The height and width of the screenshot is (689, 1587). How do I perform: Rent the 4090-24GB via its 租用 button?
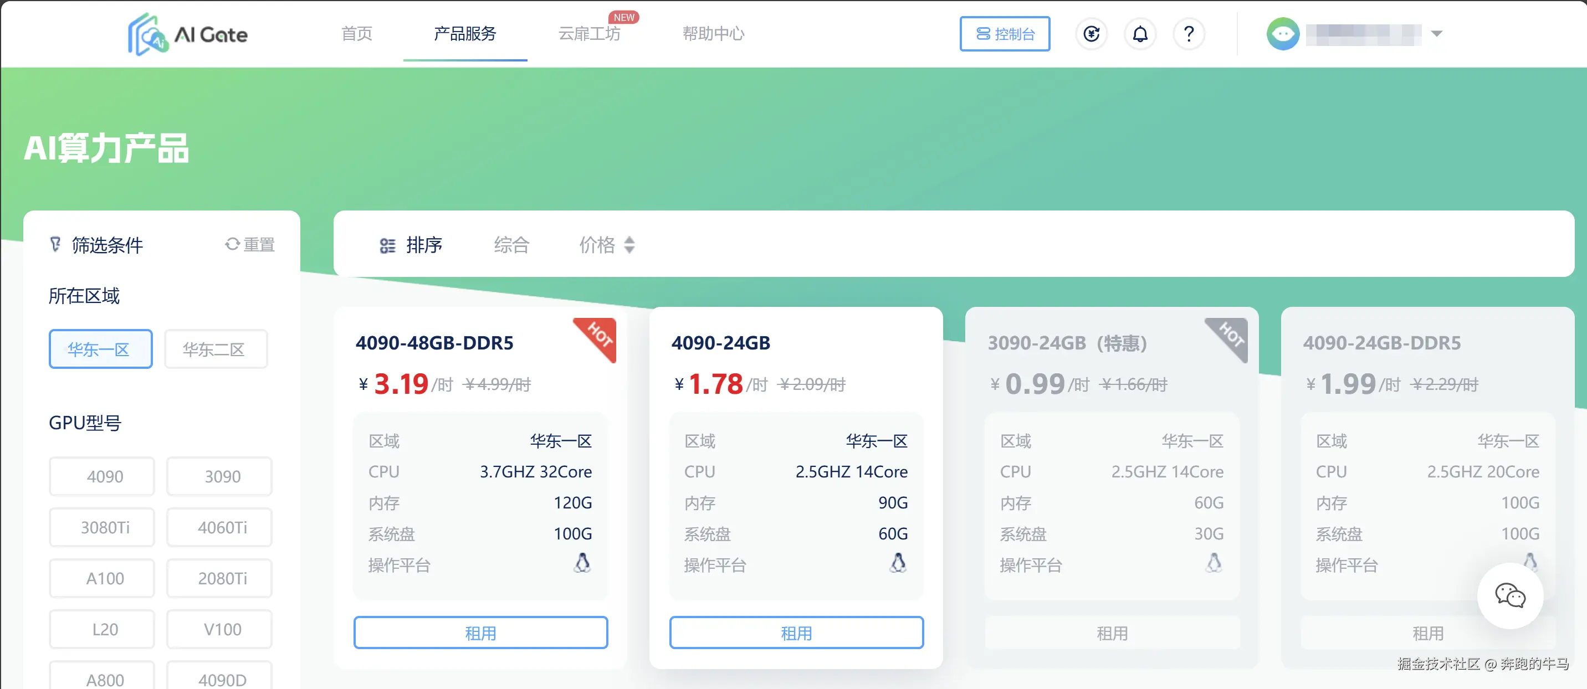click(x=796, y=633)
